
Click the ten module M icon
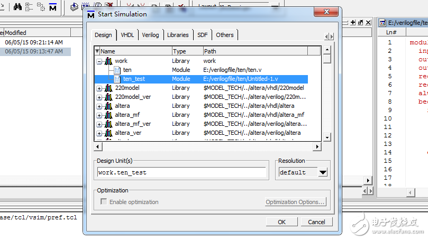pyautogui.click(x=117, y=70)
